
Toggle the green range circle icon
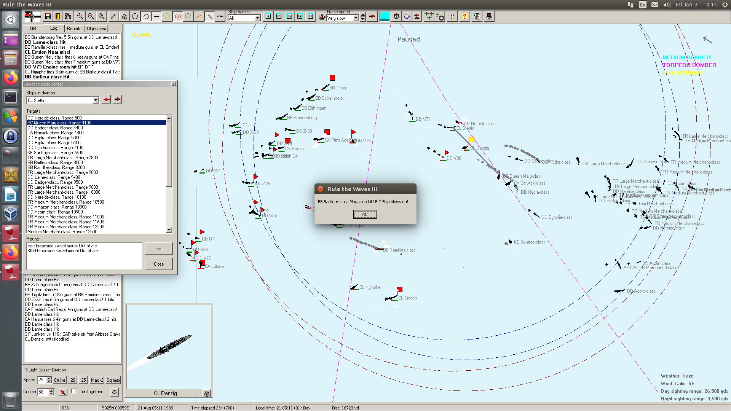pyautogui.click(x=167, y=16)
